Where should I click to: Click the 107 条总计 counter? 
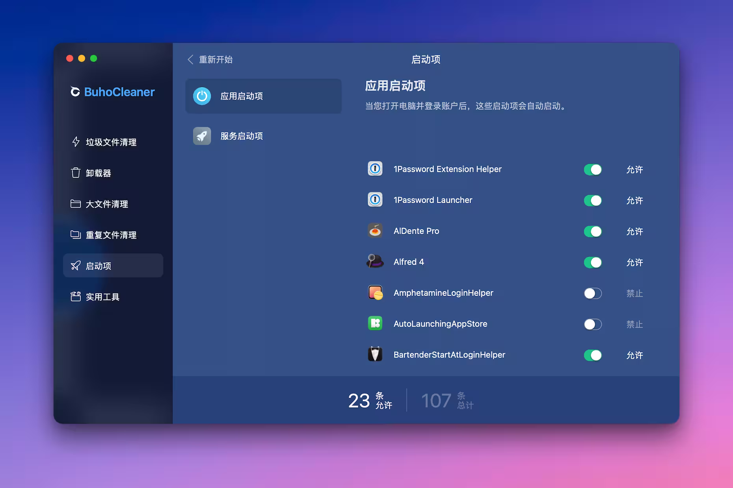pyautogui.click(x=447, y=401)
